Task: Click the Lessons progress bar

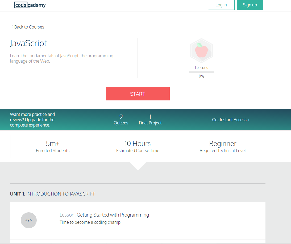Action: [201, 72]
